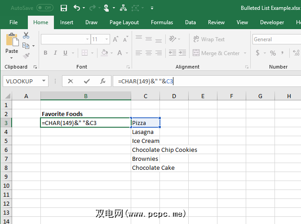Click the Cut scissors icon
The height and width of the screenshot is (224, 301).
tap(26, 35)
